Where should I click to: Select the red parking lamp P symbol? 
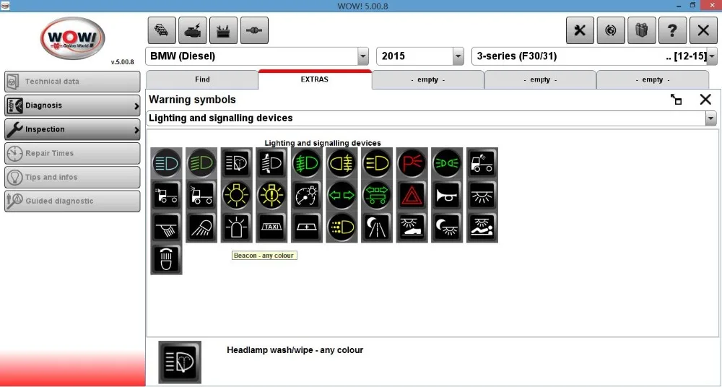[412, 163]
